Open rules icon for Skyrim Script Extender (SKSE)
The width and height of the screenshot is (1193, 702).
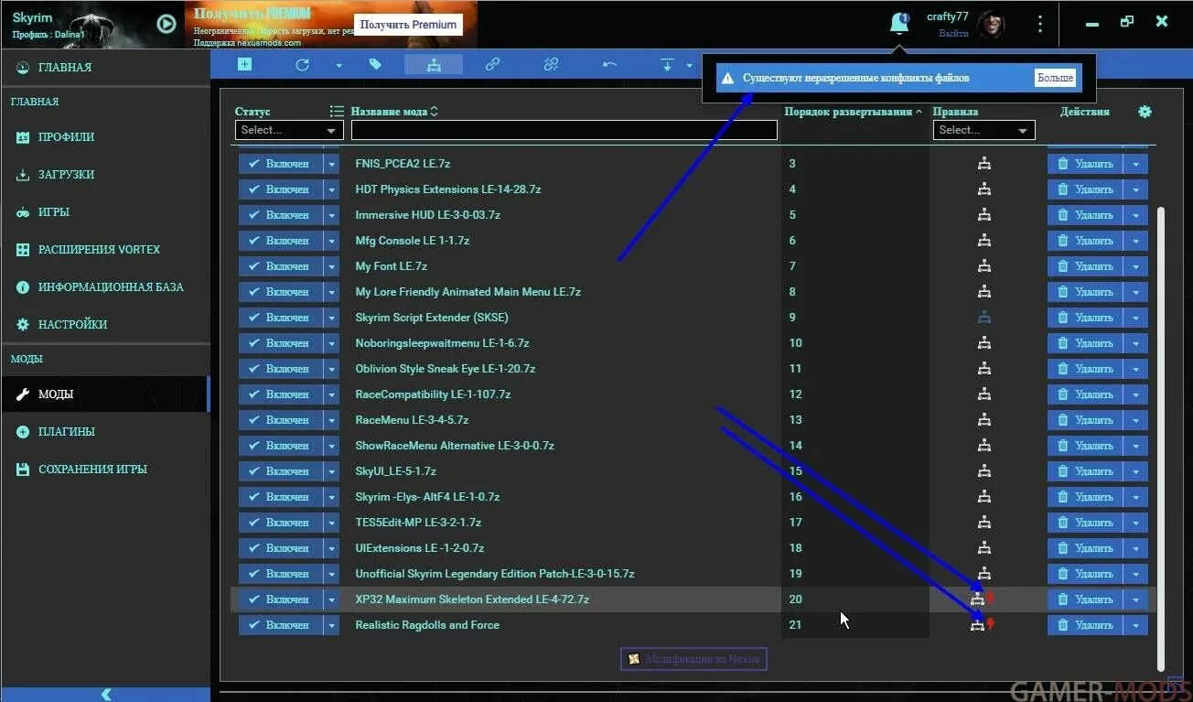point(983,318)
